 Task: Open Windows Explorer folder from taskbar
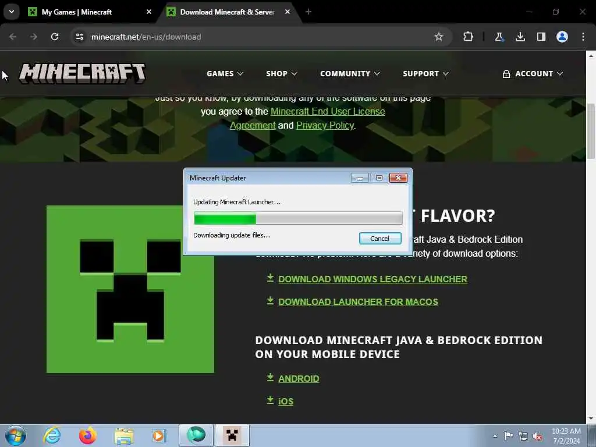click(124, 435)
